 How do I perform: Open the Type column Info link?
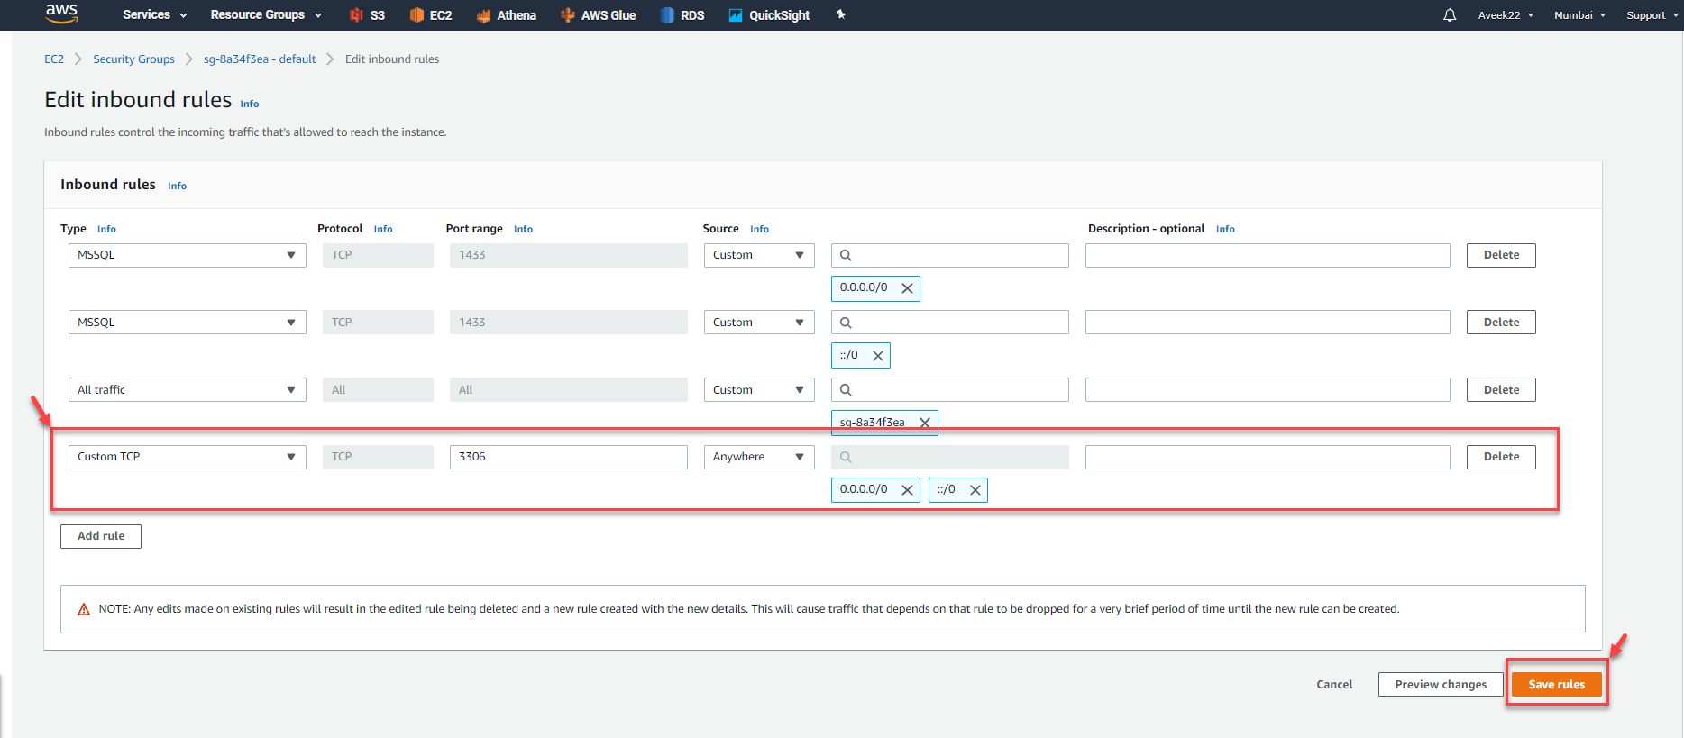coord(106,229)
